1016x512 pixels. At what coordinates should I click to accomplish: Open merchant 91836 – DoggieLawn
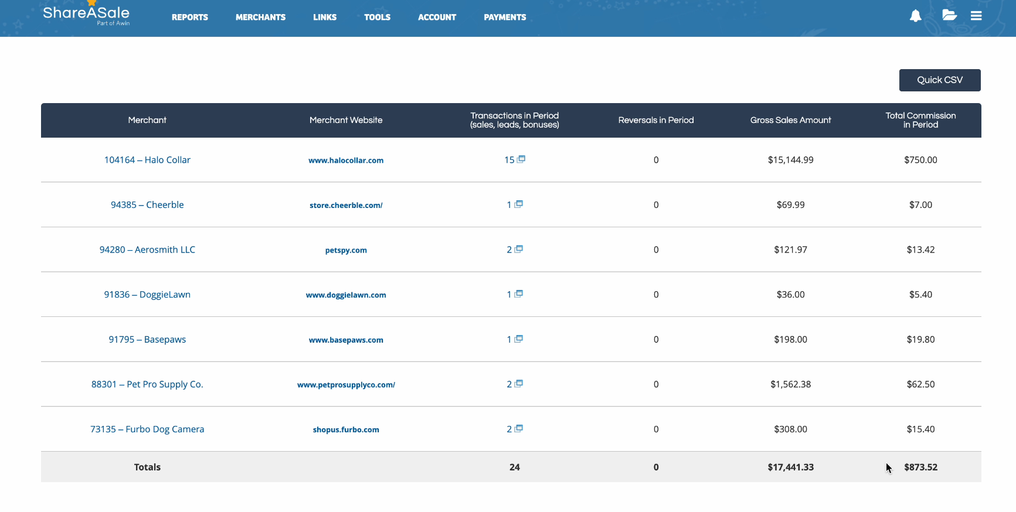point(147,295)
